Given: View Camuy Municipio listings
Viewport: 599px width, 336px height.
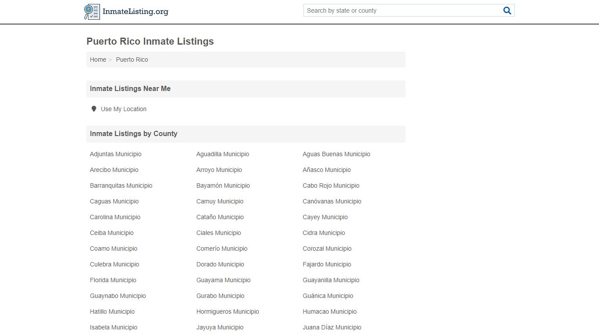Looking at the screenshot, I should [220, 201].
